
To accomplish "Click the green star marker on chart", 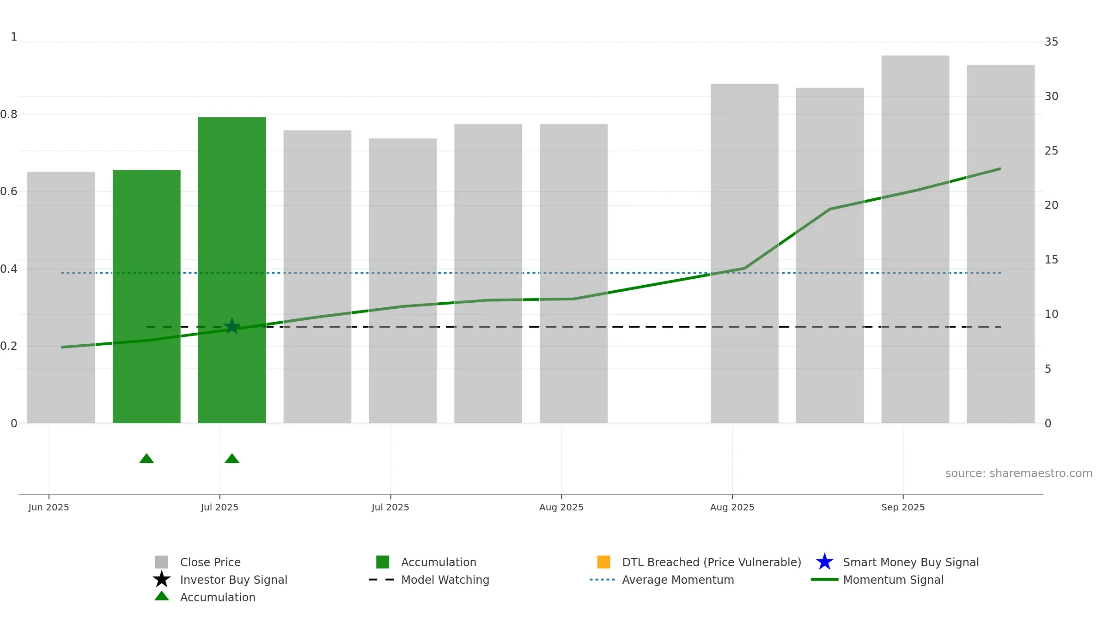I will (x=232, y=327).
